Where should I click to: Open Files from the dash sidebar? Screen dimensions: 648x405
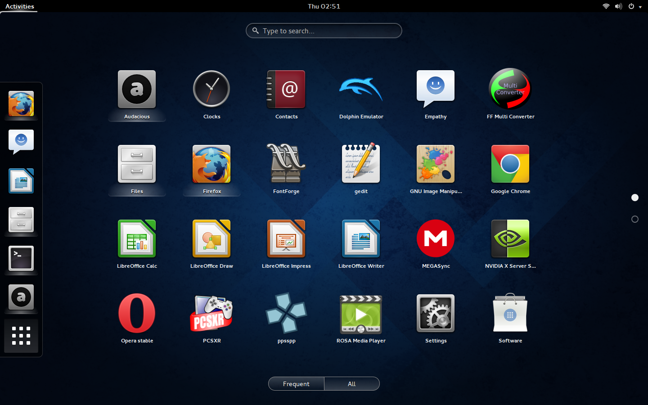21,220
